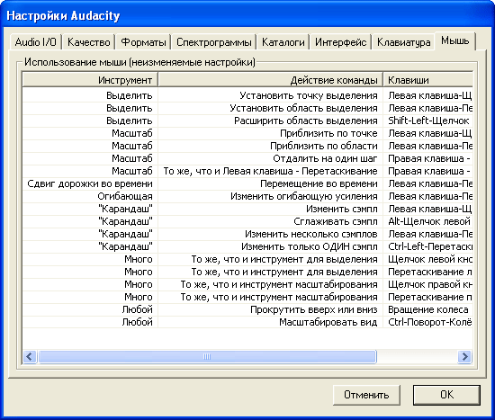
Task: Open the Каталоги tab
Action: point(283,42)
